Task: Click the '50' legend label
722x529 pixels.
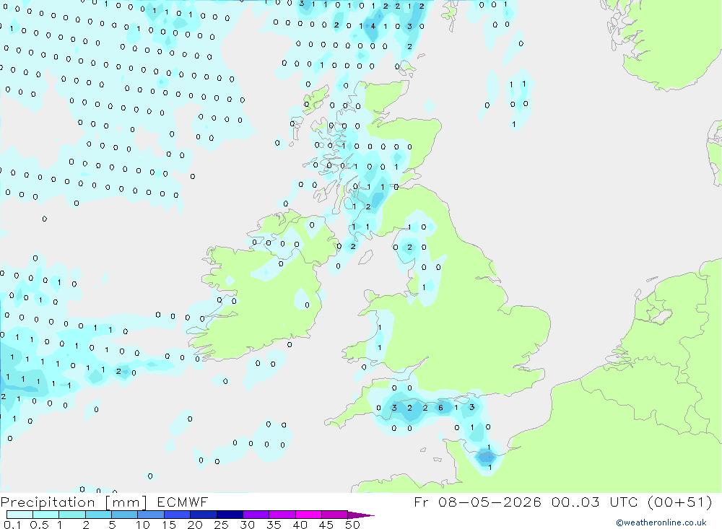Action: [352, 525]
